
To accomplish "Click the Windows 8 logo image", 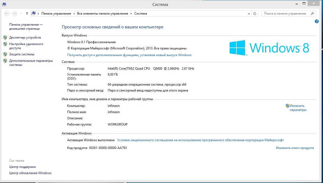I will click(x=269, y=48).
